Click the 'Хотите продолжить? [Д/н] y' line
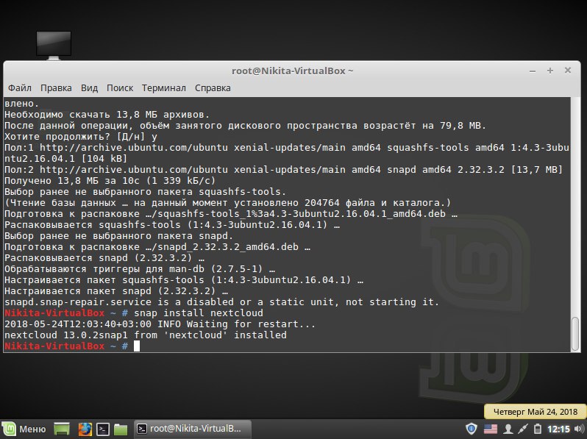Viewport: 587px width, 439px height. pos(81,137)
